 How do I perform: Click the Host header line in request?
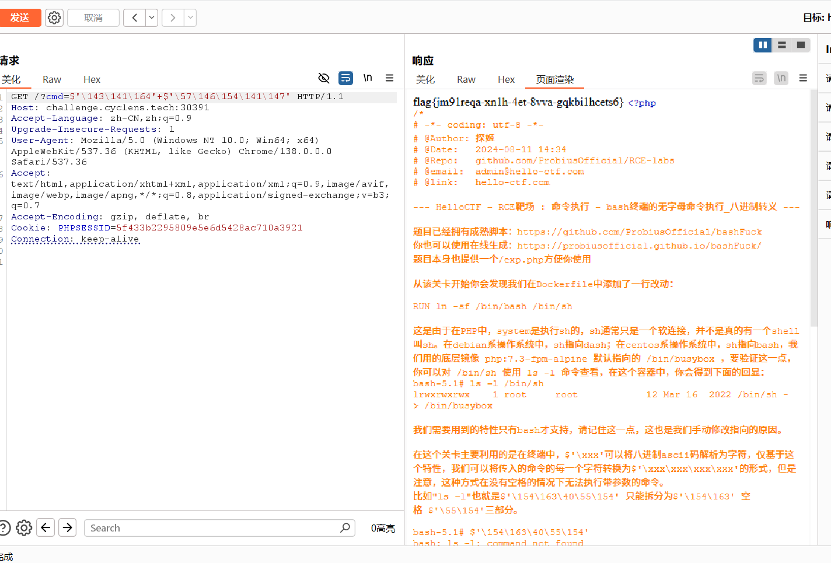110,108
